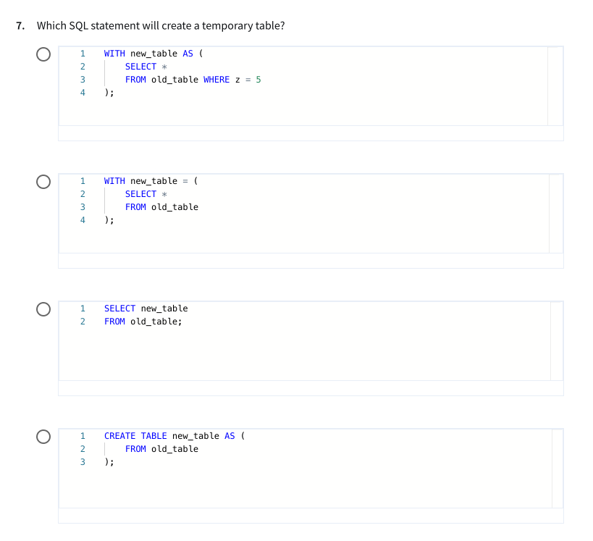Click 'SELECT *' line in the second code block
This screenshot has height=541, width=593.
146,195
